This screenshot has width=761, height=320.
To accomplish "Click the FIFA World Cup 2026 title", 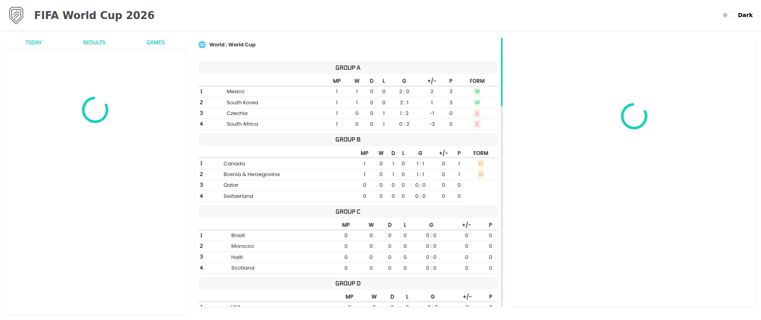I will pyautogui.click(x=94, y=15).
